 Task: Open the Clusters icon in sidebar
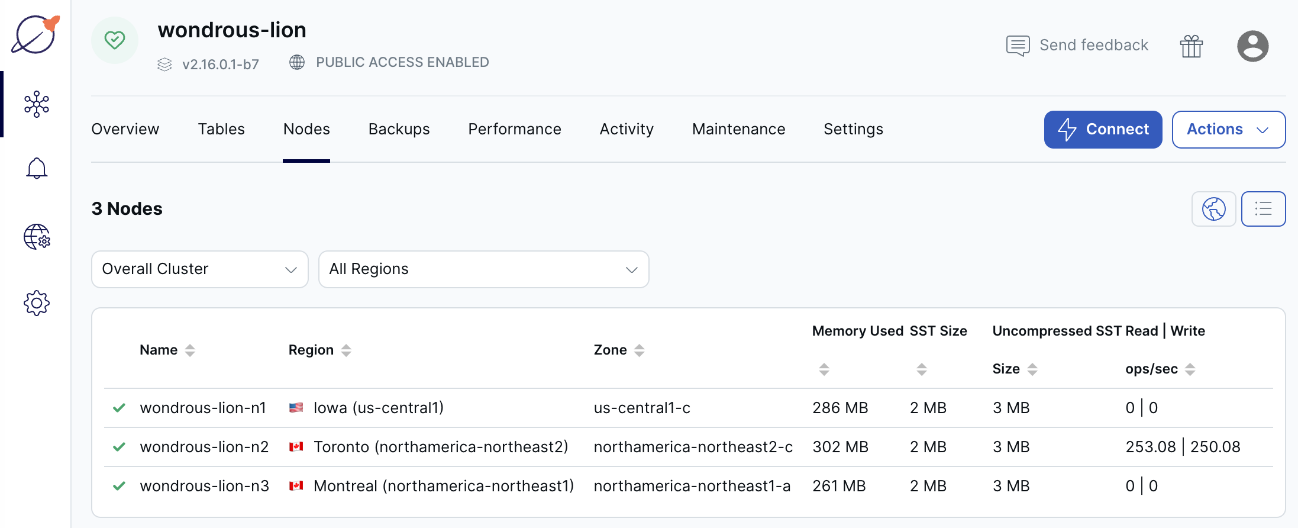pyautogui.click(x=37, y=104)
